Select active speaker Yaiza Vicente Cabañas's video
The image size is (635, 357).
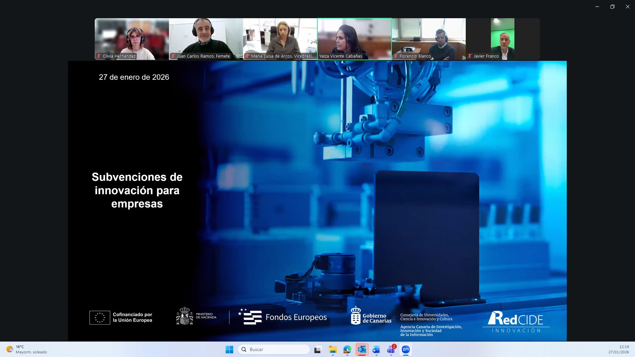pyautogui.click(x=354, y=38)
